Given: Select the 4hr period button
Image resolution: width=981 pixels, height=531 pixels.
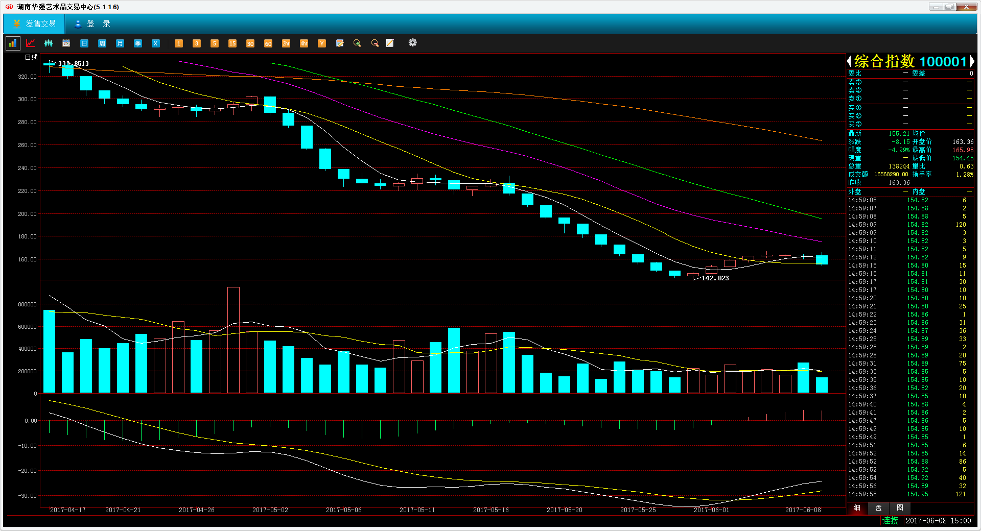Looking at the screenshot, I should [304, 43].
